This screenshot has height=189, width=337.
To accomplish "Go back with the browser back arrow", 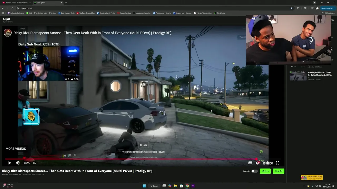I will coord(3,8).
